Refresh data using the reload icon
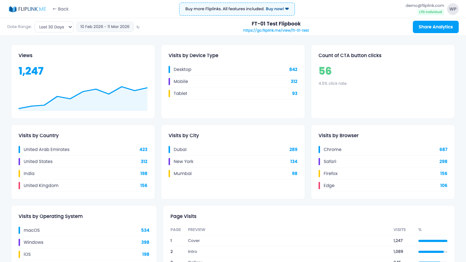 [x=138, y=27]
